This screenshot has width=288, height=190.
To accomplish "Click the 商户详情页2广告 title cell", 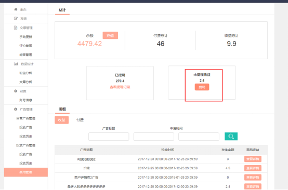I will point(86,178).
